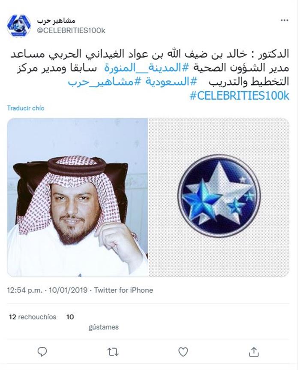This screenshot has height=370, width=300.
Task: Click the 10/01/2019 date
Action: [x=68, y=290]
